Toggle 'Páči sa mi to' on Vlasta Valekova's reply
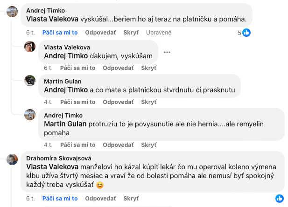 point(77,68)
